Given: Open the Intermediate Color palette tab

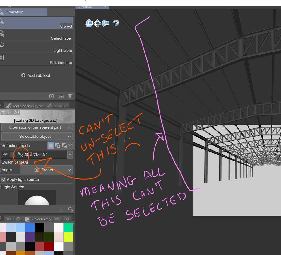Looking at the screenshot, I should click(57, 219).
